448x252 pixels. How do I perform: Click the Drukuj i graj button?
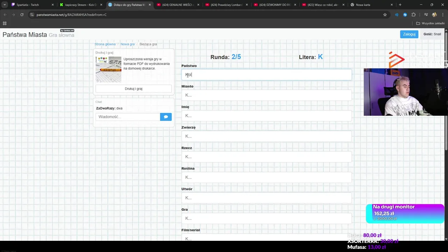coord(134,89)
